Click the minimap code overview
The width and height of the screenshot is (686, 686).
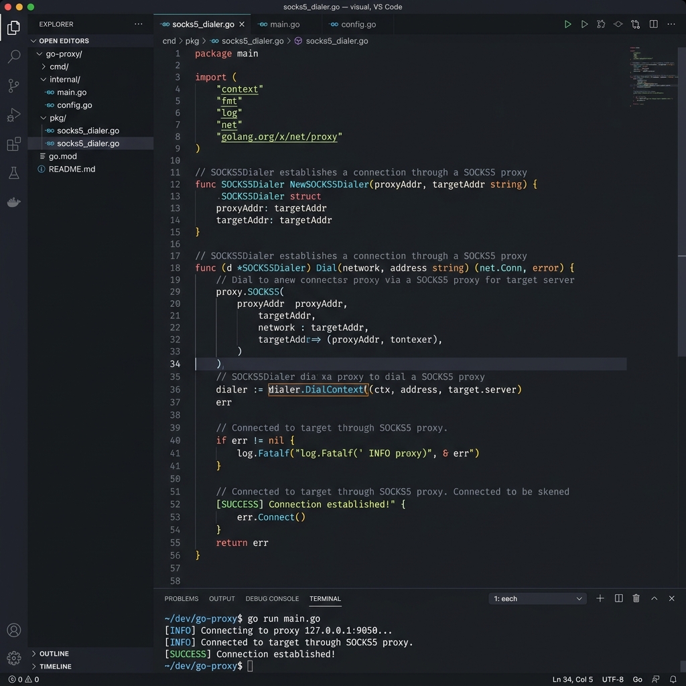tap(653, 76)
